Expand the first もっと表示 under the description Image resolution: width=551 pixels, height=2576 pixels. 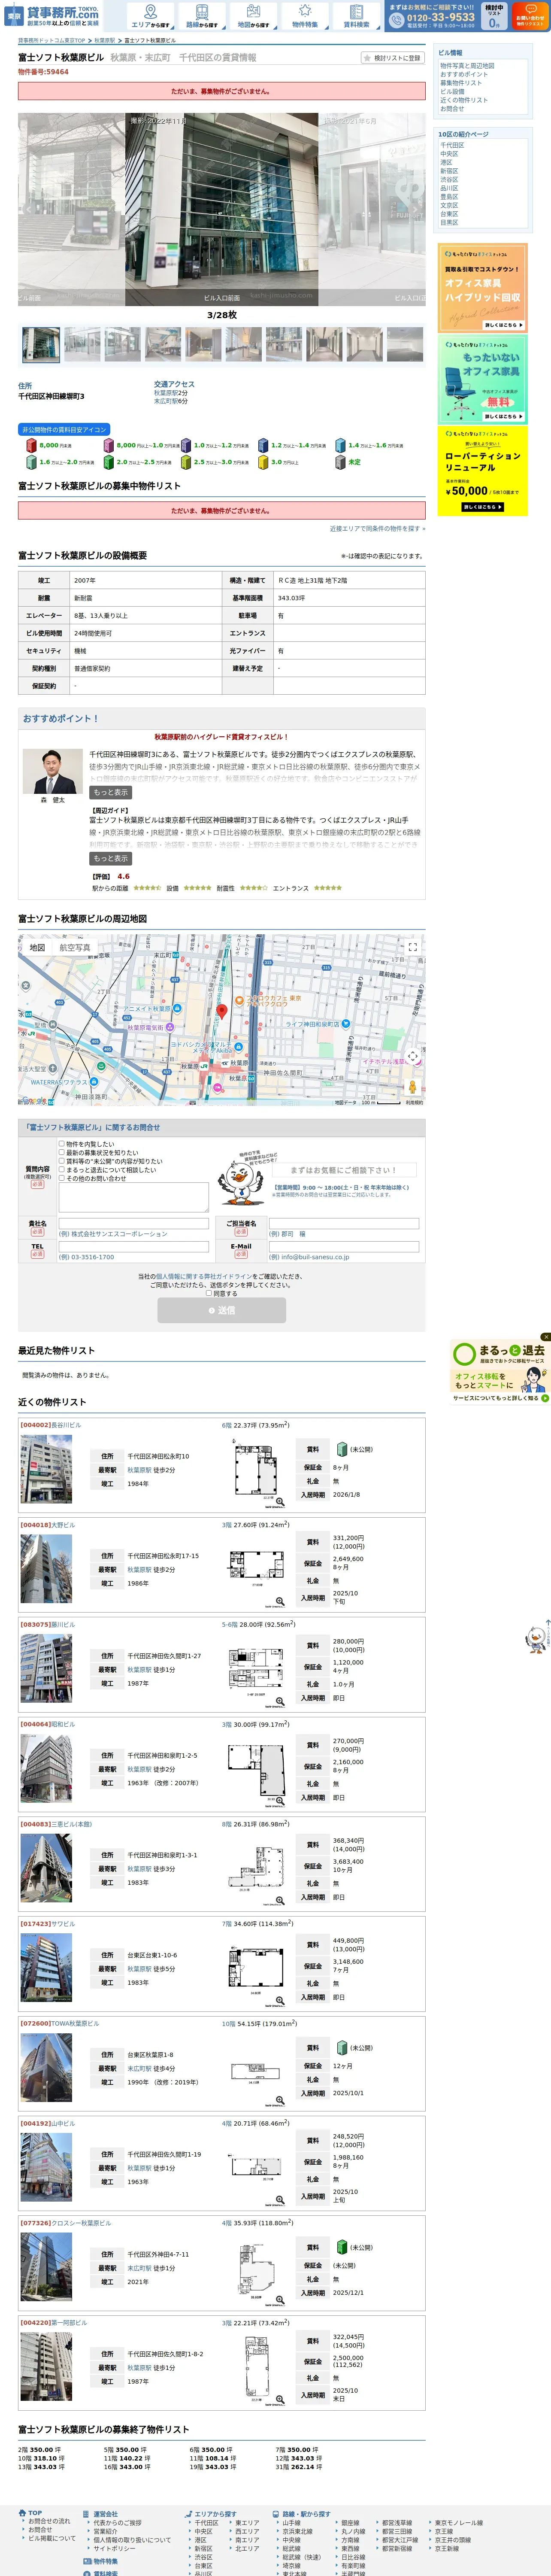click(x=111, y=792)
